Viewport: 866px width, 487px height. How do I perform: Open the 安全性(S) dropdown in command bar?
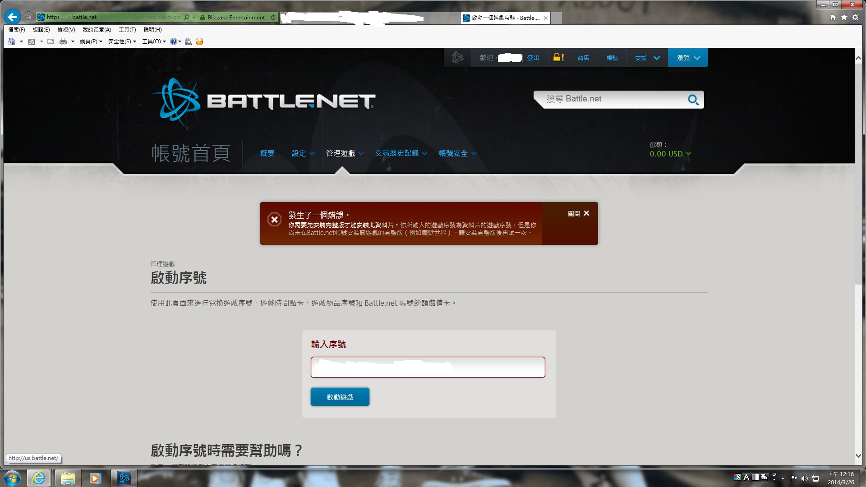coord(122,41)
